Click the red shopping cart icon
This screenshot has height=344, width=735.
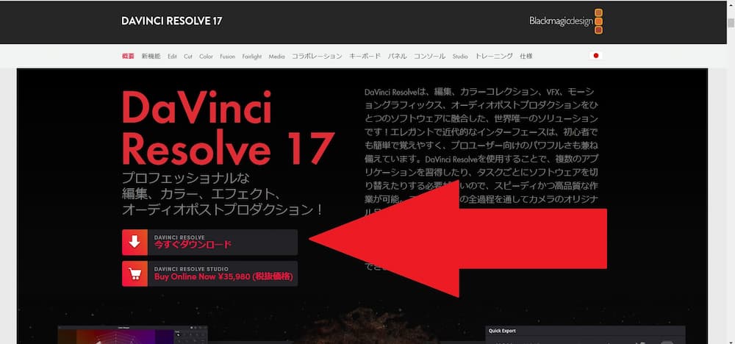(135, 273)
